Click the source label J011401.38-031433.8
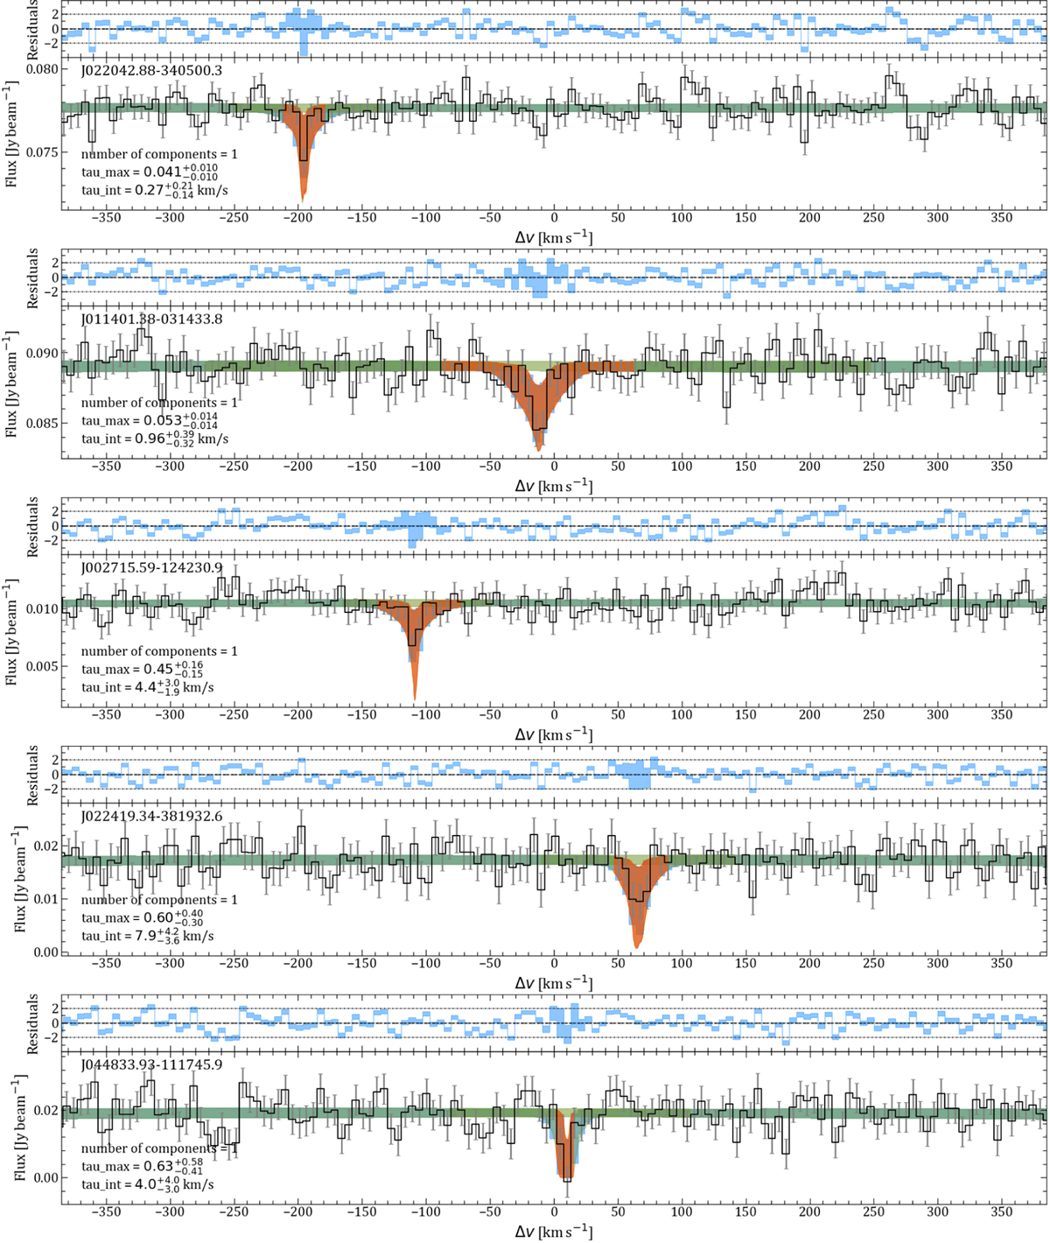The height and width of the screenshot is (1243, 1050). 150,320
